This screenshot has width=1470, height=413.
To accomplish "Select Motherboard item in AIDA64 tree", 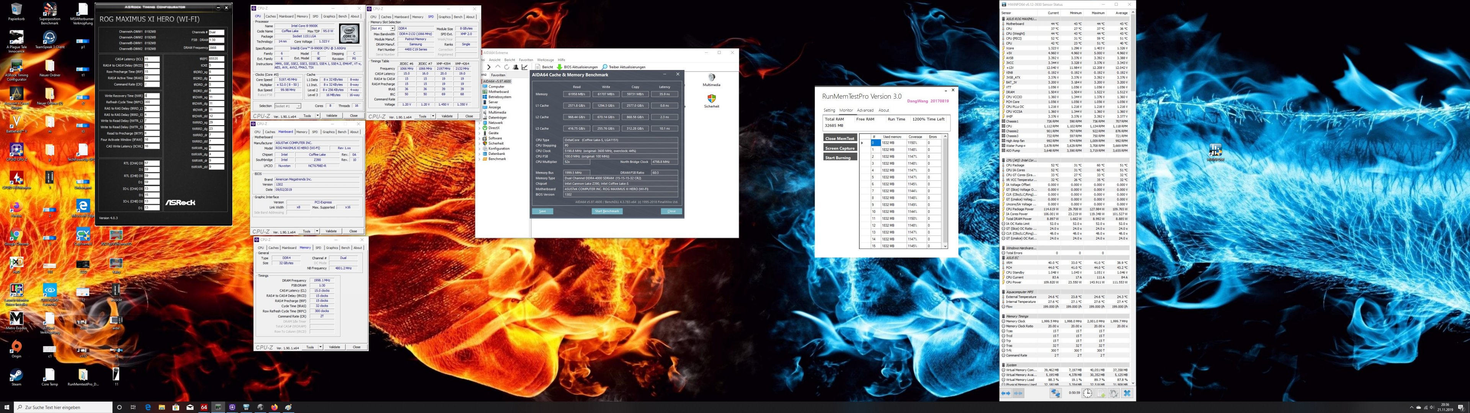I will [x=498, y=92].
